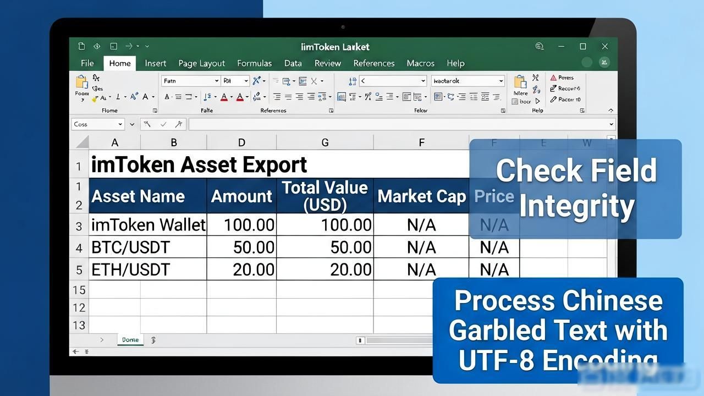
Task: Click the checkmark icon in the formula bar
Action: coord(163,124)
